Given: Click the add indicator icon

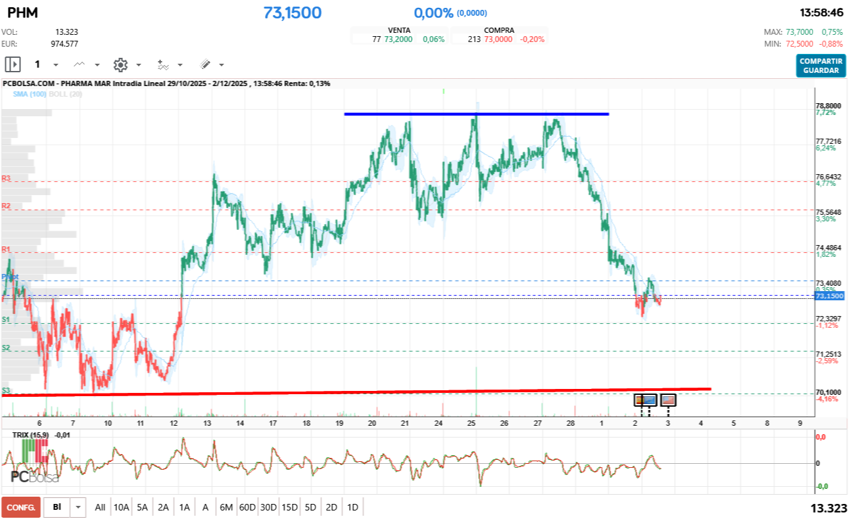Looking at the screenshot, I should point(163,64).
